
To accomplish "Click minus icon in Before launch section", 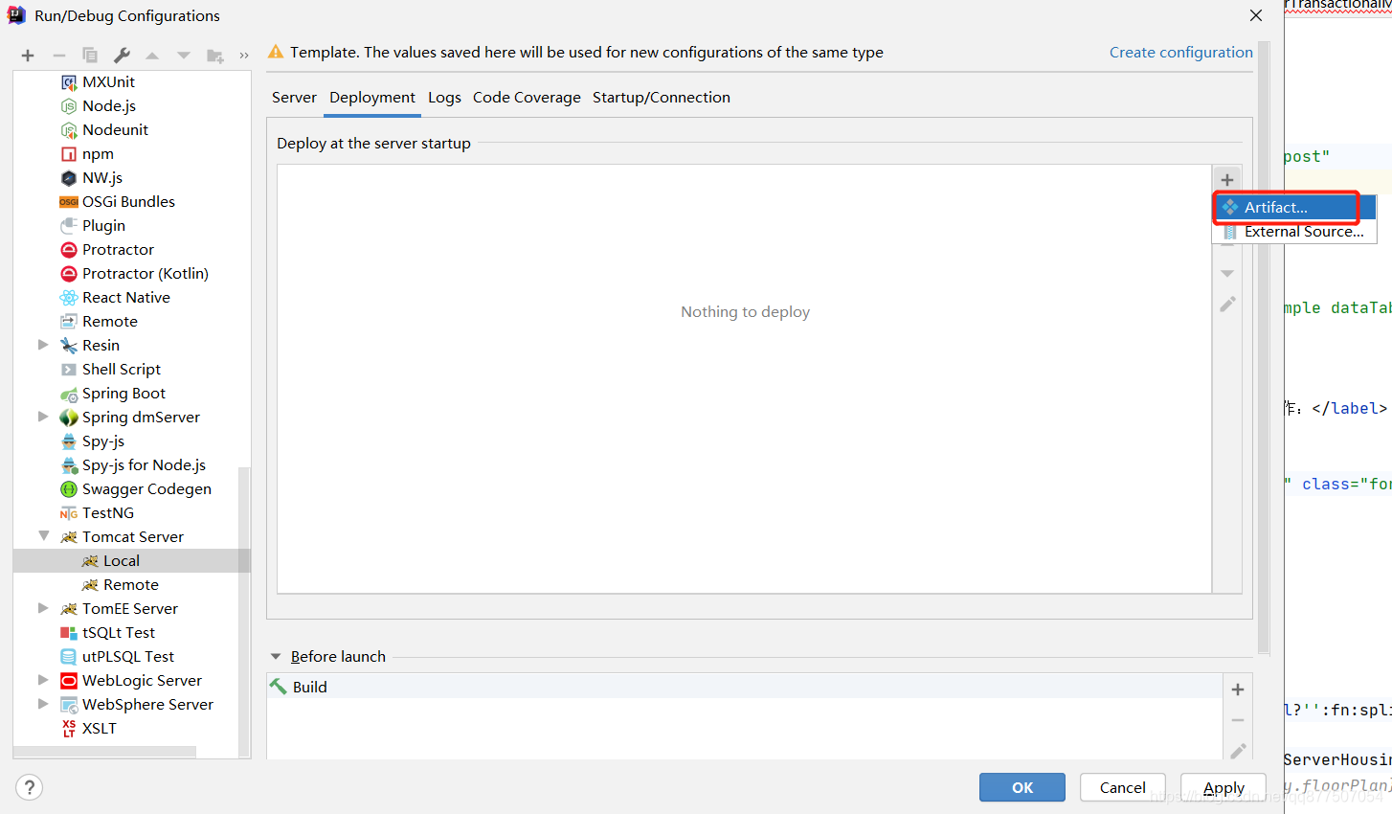I will tap(1238, 720).
